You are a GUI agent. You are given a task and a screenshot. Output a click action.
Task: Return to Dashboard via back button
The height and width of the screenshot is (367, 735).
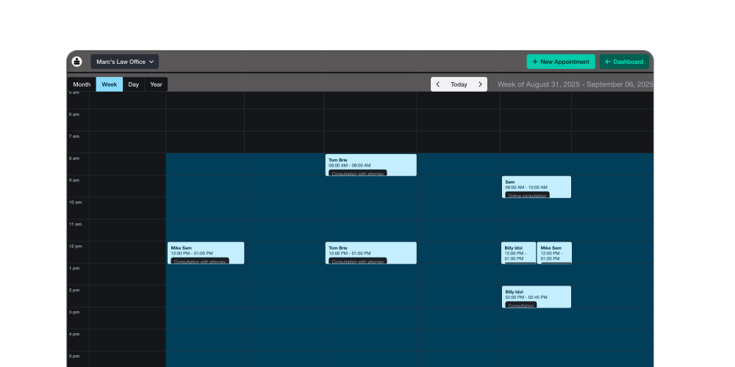point(624,62)
